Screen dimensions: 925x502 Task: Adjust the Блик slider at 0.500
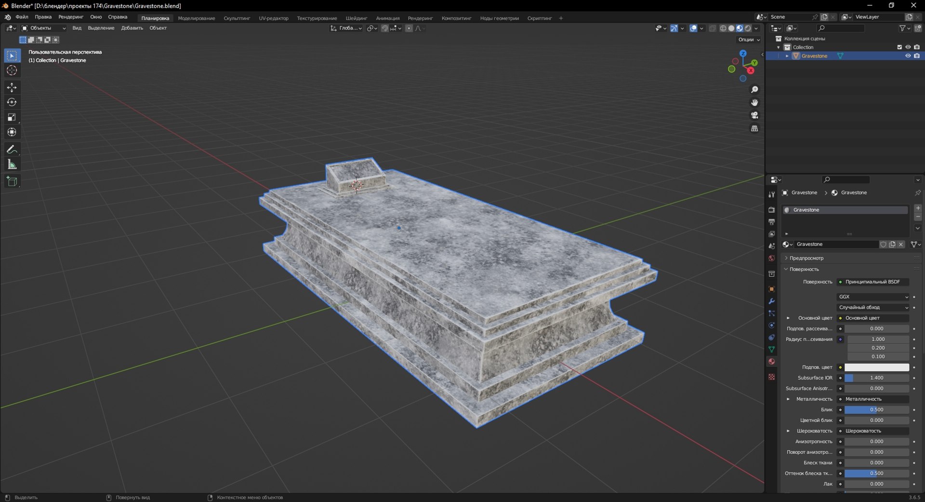coord(877,410)
